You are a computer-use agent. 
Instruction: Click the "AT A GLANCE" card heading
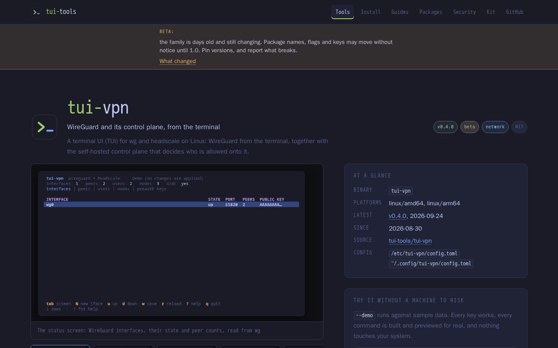pos(372,176)
